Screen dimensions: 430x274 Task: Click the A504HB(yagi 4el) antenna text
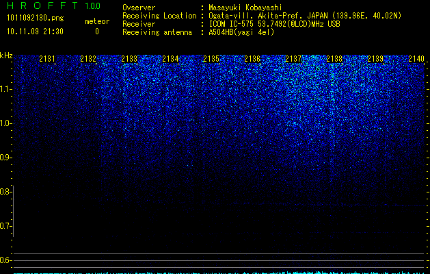(x=241, y=32)
